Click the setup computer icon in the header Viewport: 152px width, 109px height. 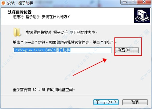(x=142, y=15)
